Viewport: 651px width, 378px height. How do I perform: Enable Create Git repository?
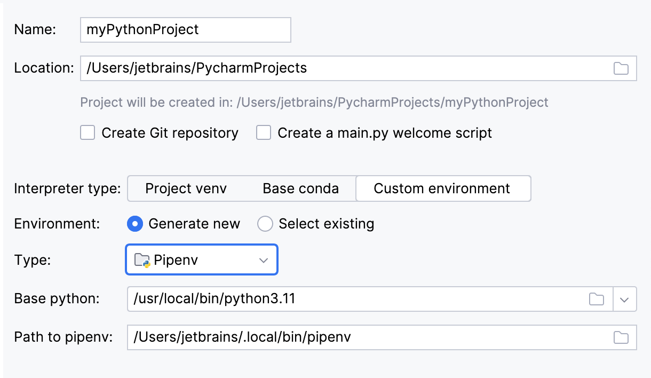(87, 132)
